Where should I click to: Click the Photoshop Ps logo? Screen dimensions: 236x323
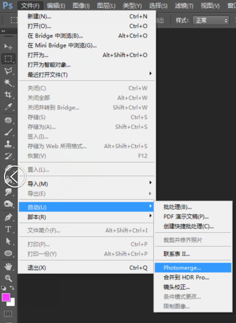tap(7, 5)
